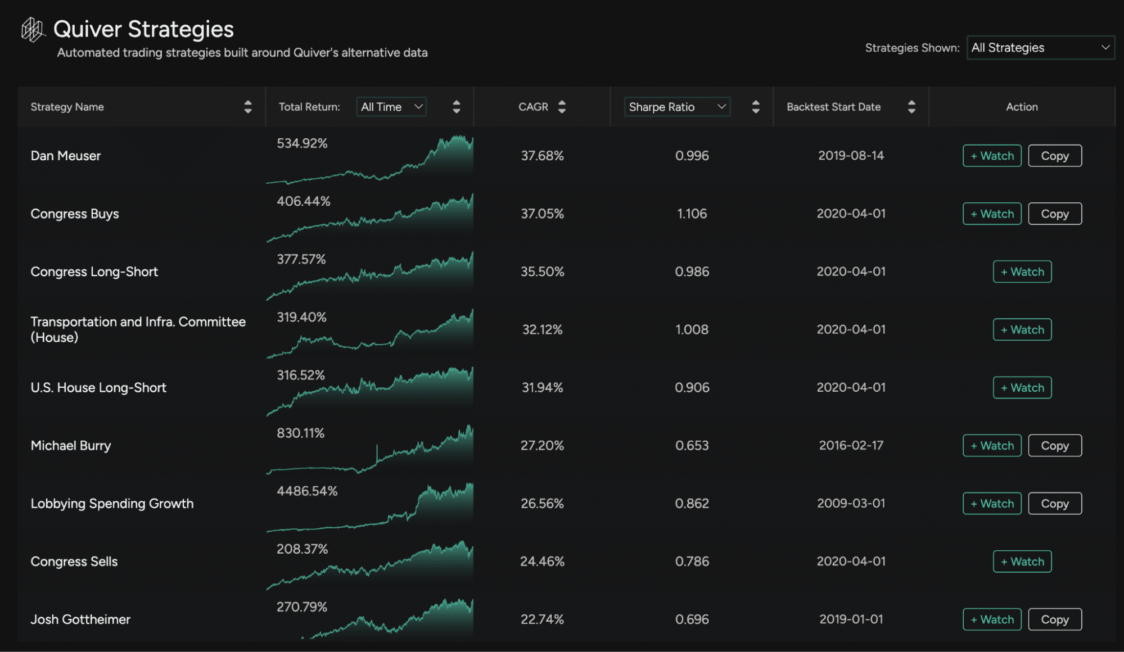The height and width of the screenshot is (652, 1124).
Task: Open Transportation and Infra. Committee strategy
Action: pyautogui.click(x=138, y=329)
